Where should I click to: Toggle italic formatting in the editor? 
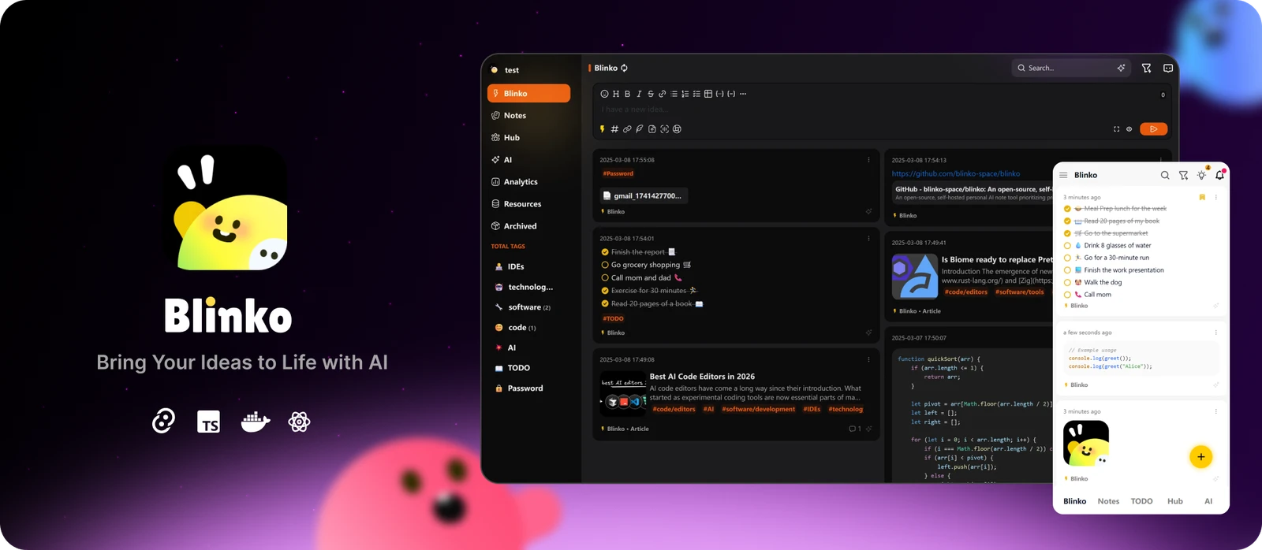639,94
